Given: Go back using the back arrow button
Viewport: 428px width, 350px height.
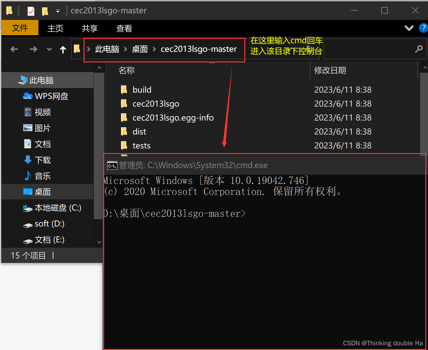Looking at the screenshot, I should click(14, 49).
